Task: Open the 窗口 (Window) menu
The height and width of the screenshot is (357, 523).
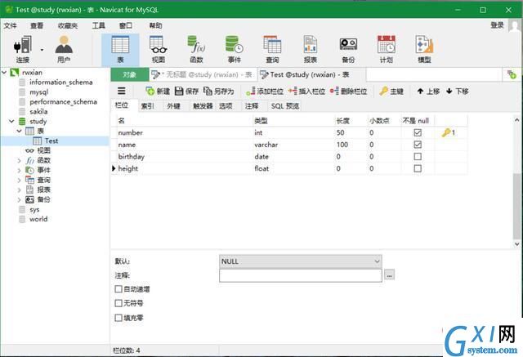Action: tap(126, 25)
